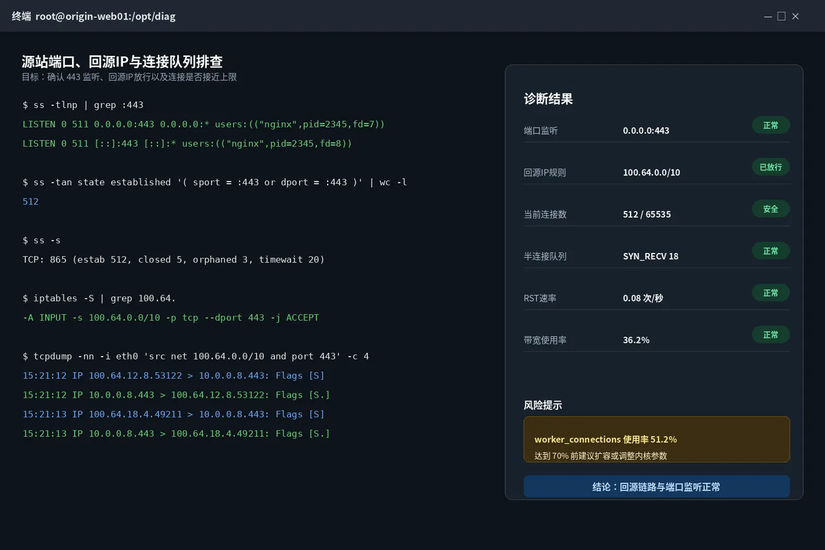
Task: Minimize the terminal window
Action: 768,17
